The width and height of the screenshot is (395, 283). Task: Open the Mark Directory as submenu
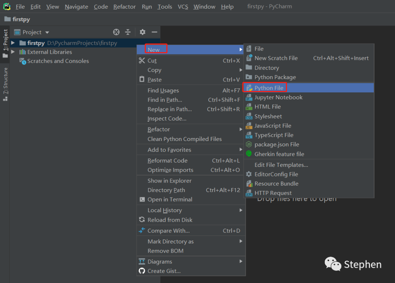tap(191, 241)
